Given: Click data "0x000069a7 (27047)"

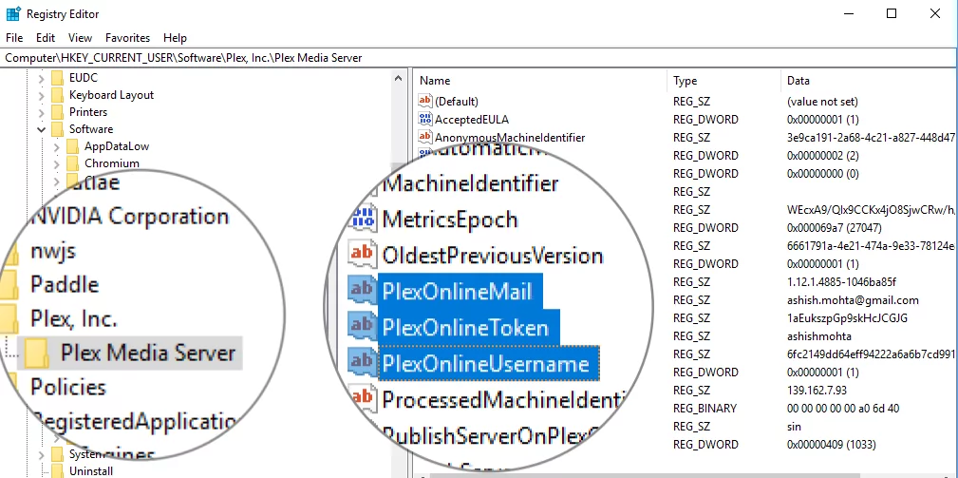Looking at the screenshot, I should point(834,228).
